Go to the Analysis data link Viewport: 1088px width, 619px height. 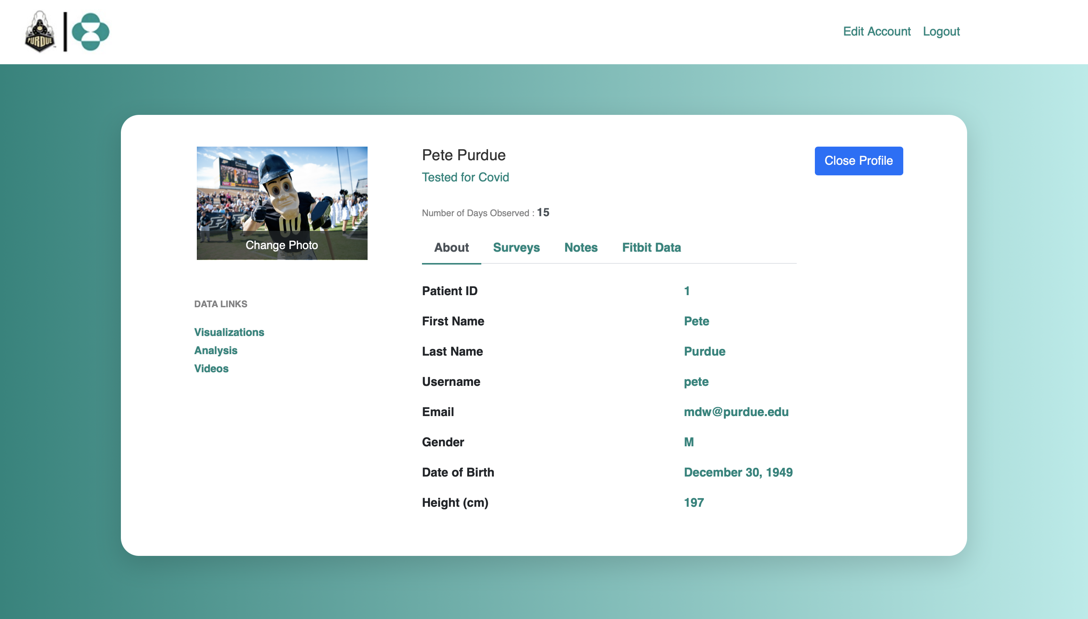tap(215, 350)
